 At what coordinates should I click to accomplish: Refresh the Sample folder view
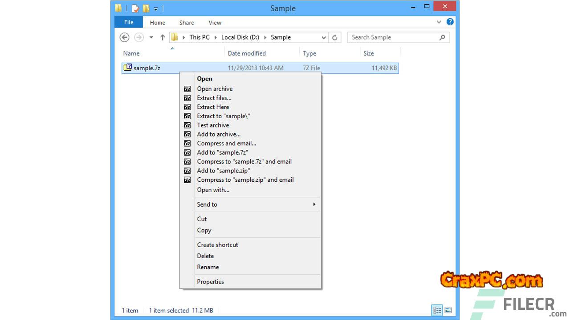[x=335, y=37]
